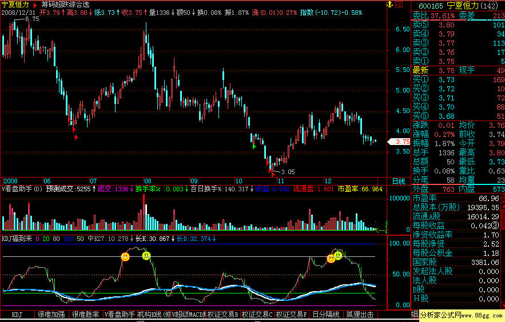
Task: Click the 最新 3.75 latest price row
Action: coord(434,70)
